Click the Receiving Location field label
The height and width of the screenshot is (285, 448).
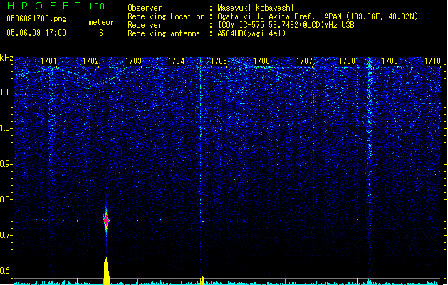point(166,16)
